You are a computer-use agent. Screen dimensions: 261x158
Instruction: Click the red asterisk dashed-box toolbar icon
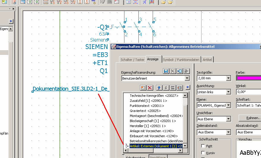pyautogui.click(x=117, y=2)
